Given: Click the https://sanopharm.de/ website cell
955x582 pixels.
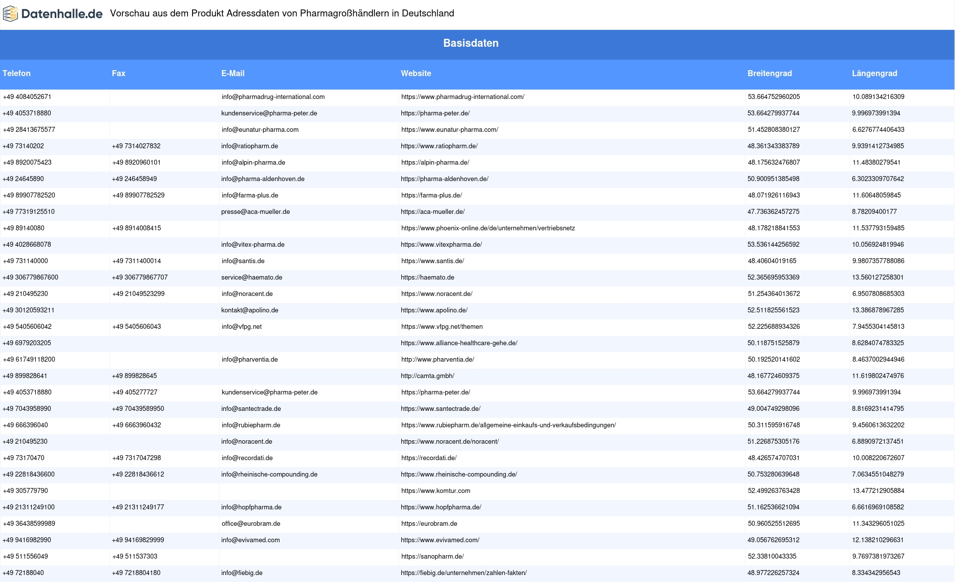Looking at the screenshot, I should [x=573, y=557].
